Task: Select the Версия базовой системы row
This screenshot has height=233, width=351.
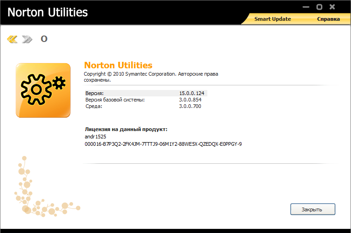Action: pyautogui.click(x=115, y=100)
